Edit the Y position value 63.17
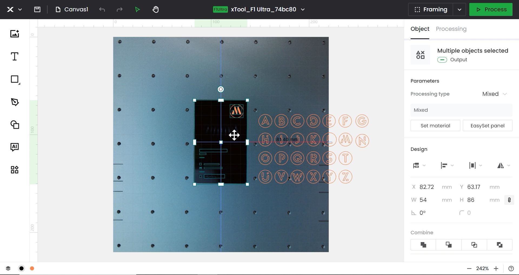The height and width of the screenshot is (275, 519). pyautogui.click(x=474, y=187)
